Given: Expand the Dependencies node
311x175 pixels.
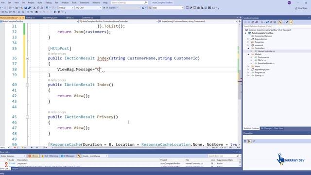Looking at the screenshot, I should coord(248,39).
